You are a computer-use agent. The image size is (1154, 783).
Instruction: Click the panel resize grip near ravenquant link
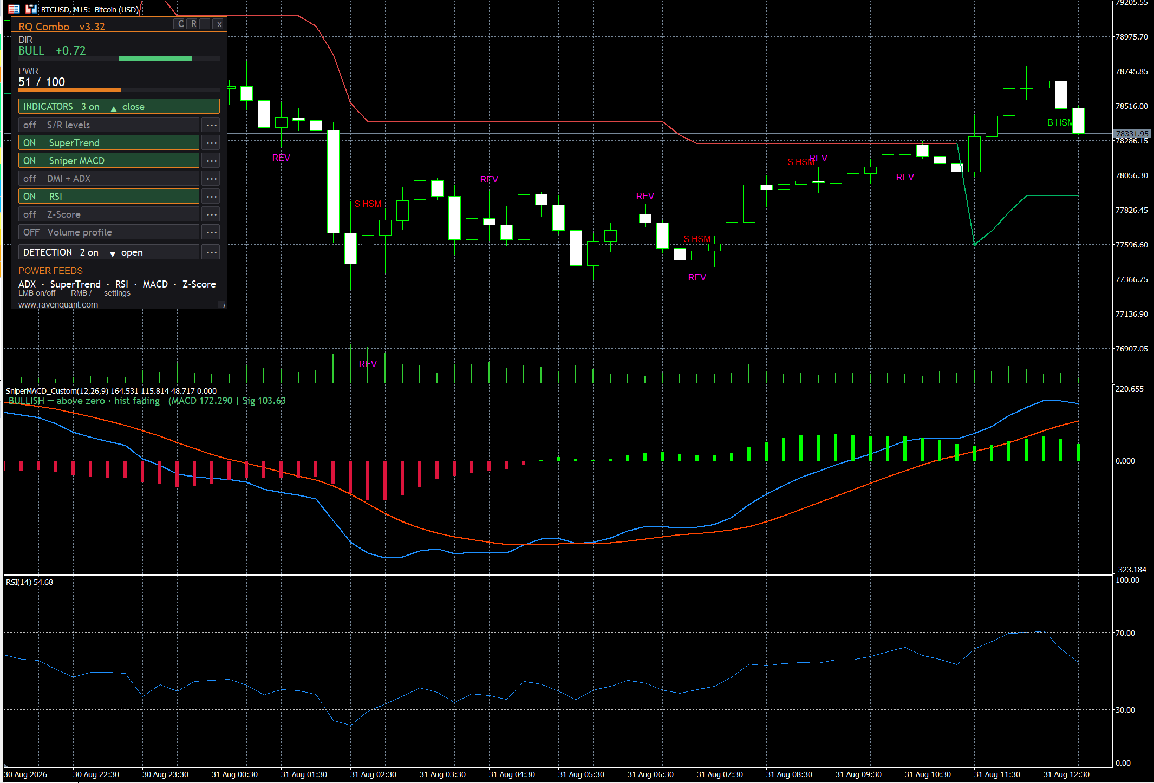[221, 304]
